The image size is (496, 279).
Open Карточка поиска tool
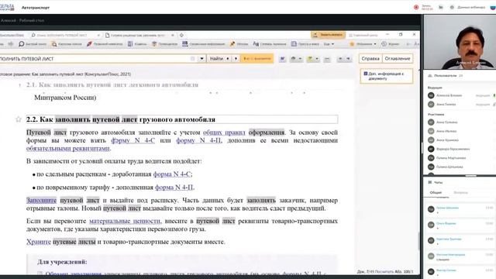[x=67, y=44]
